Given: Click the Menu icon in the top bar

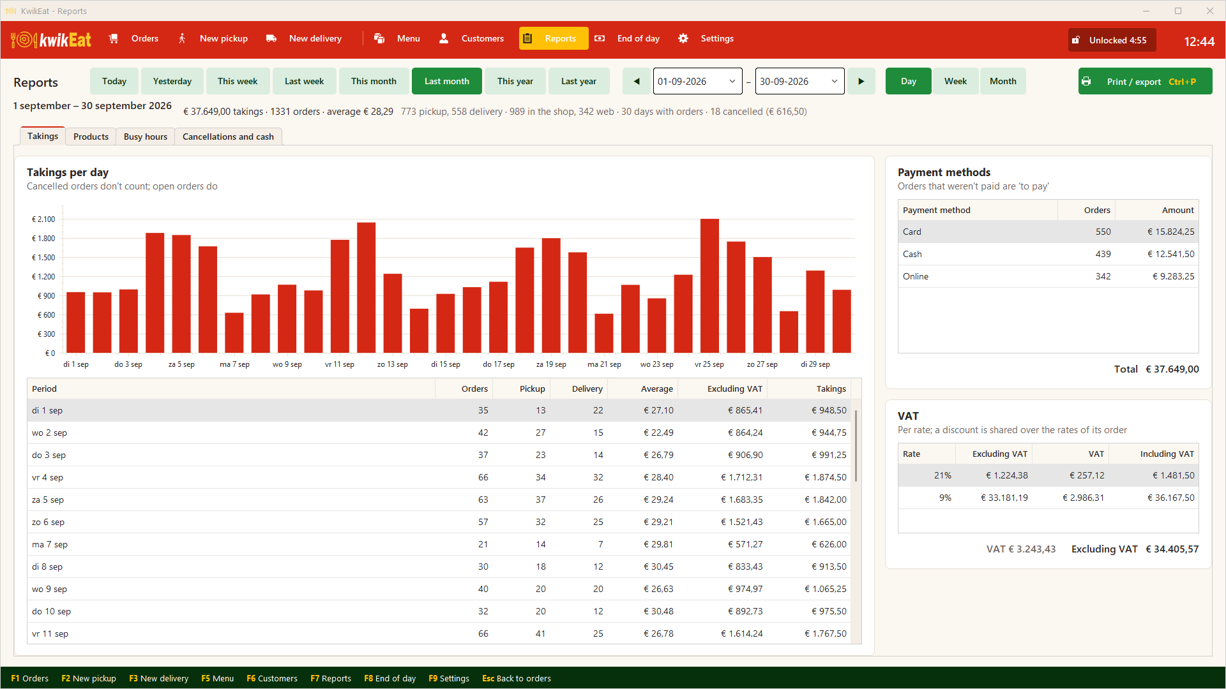Looking at the screenshot, I should coord(379,38).
